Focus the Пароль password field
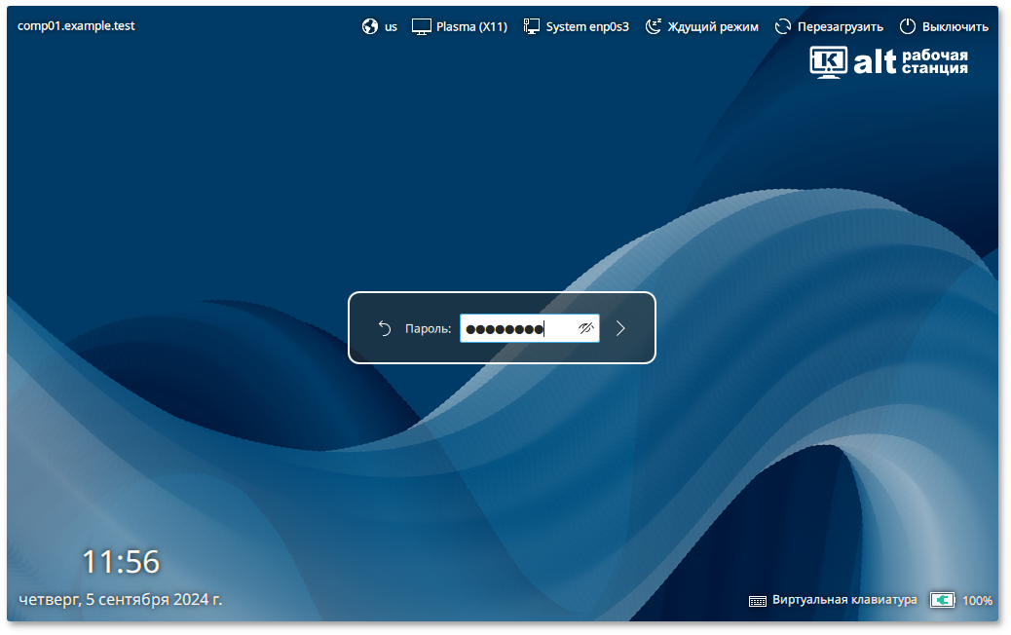1011x635 pixels. coord(516,328)
